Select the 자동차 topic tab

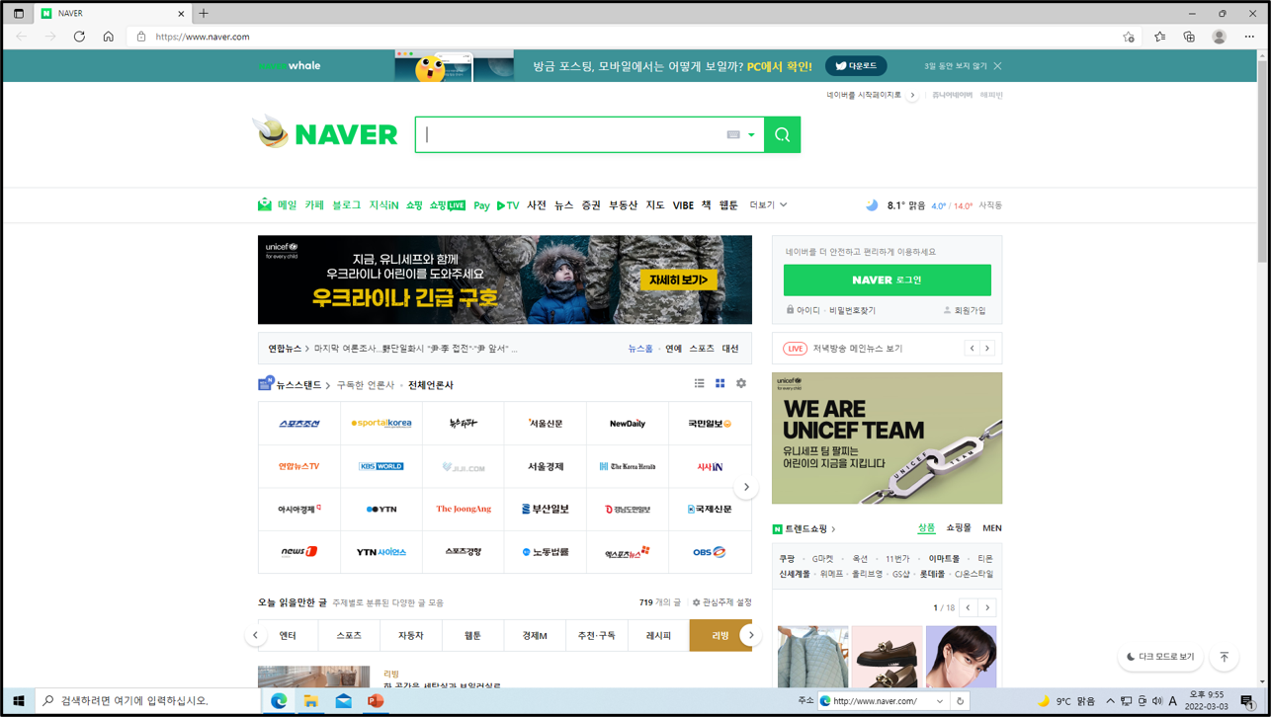click(411, 635)
